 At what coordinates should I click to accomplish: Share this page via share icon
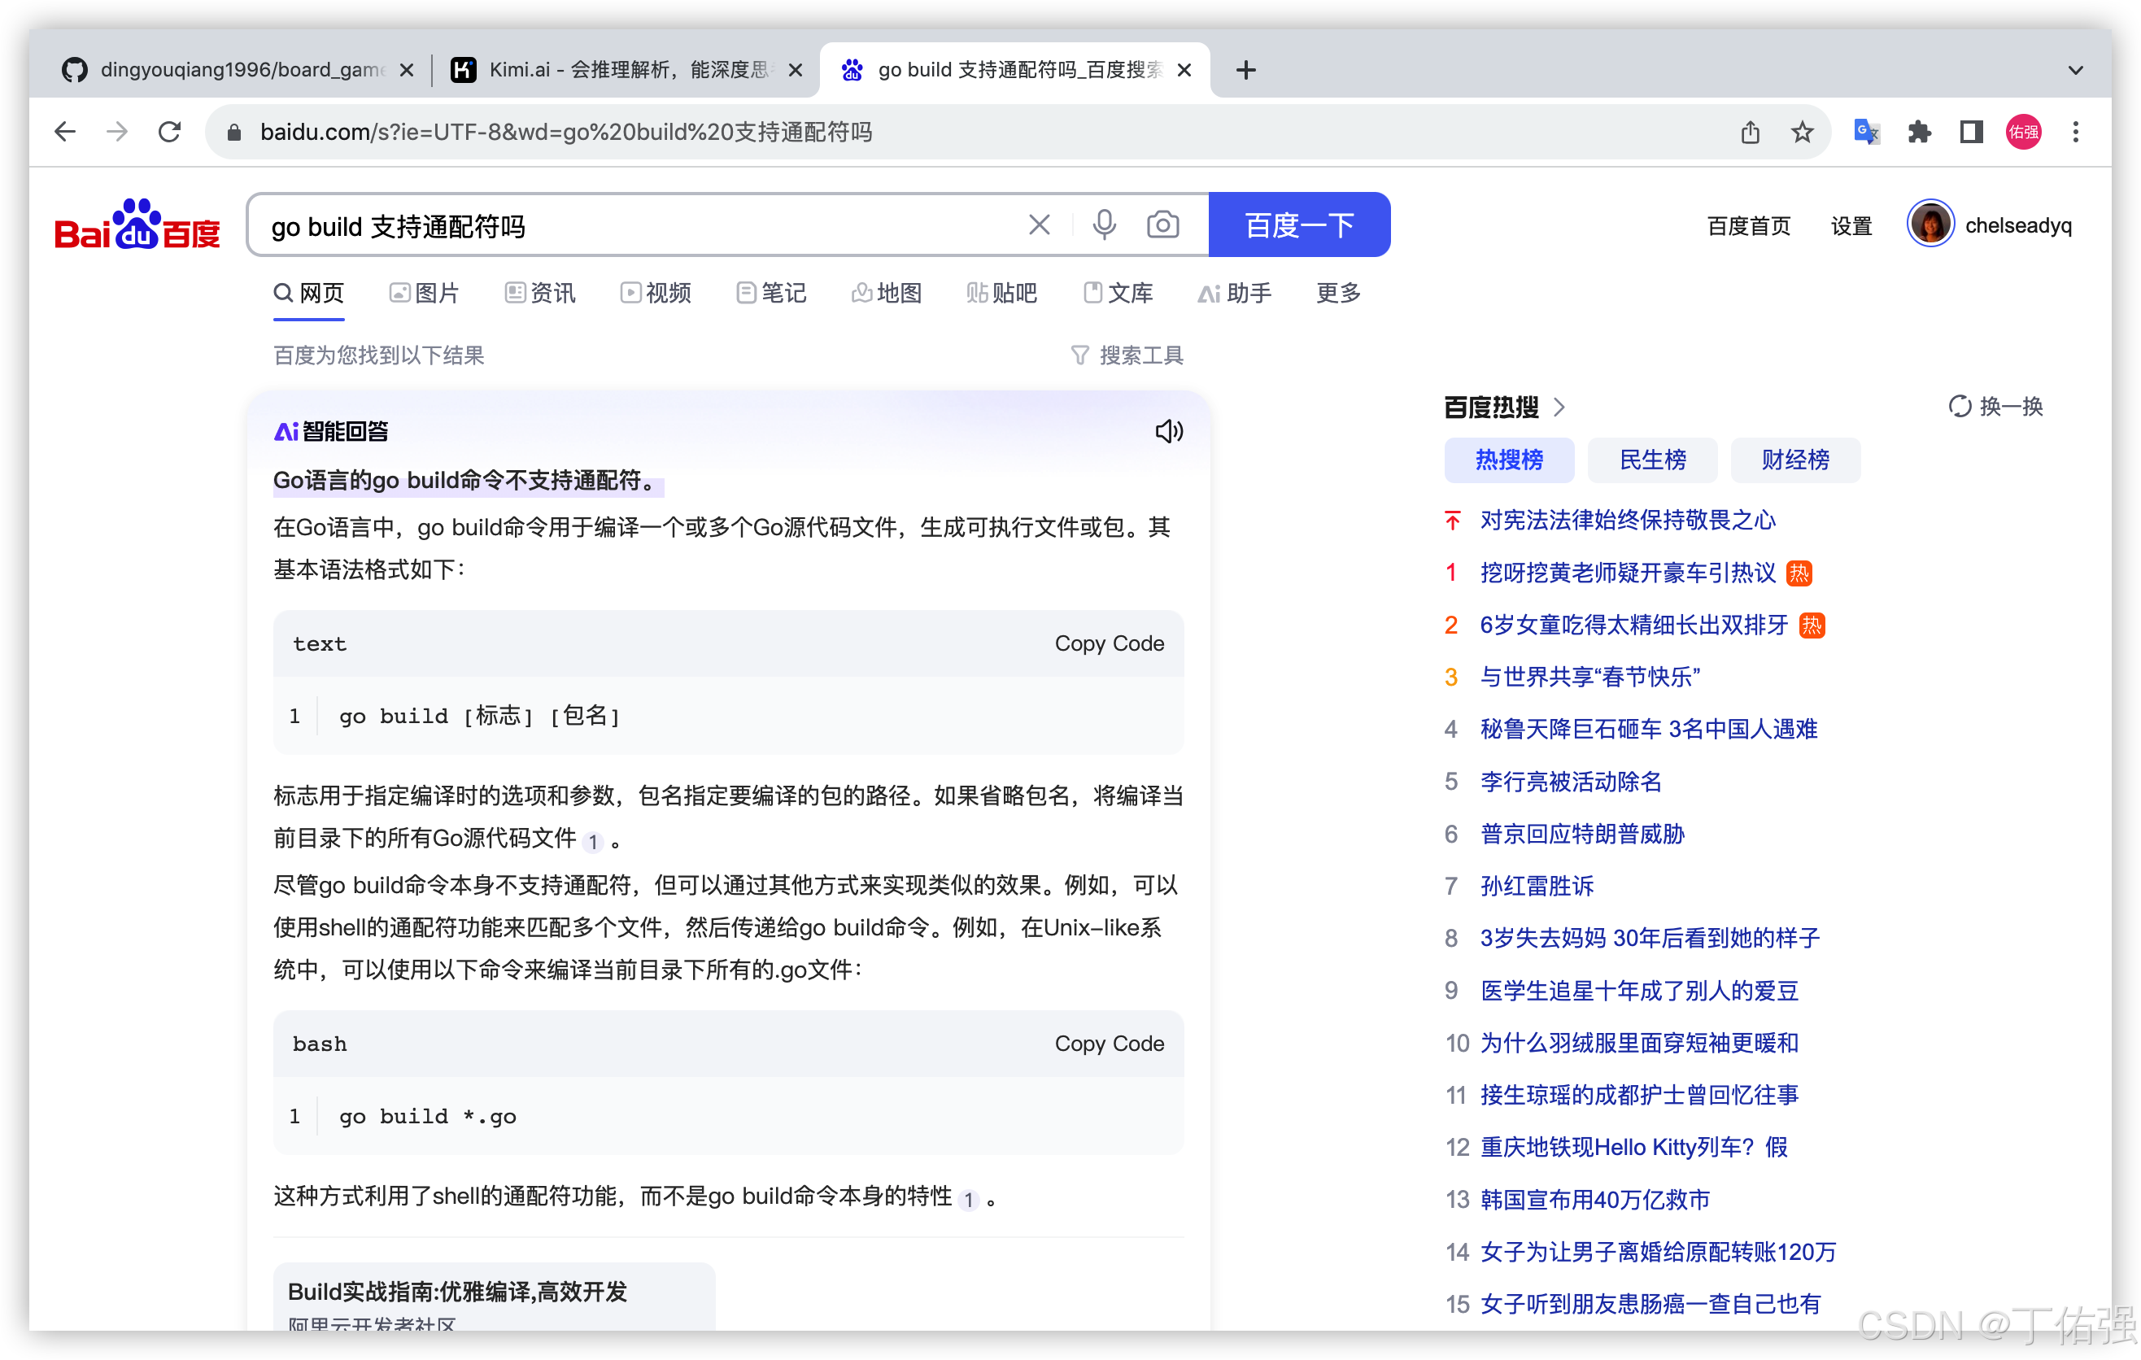click(x=1750, y=133)
